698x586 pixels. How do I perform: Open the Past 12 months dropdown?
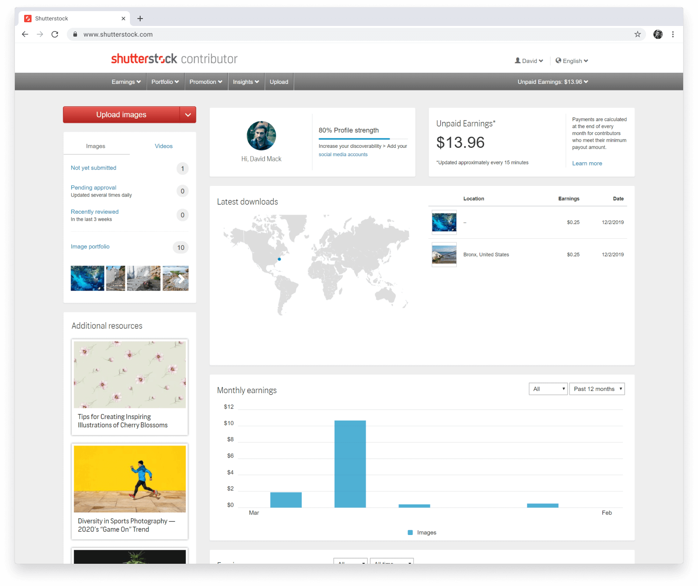(x=597, y=389)
